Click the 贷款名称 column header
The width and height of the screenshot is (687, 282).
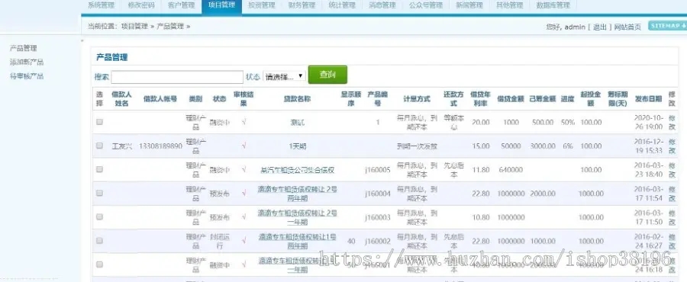(298, 99)
